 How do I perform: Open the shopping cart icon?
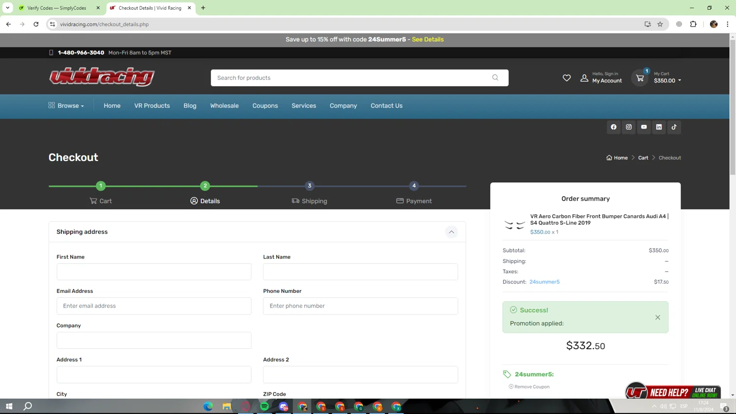point(640,78)
